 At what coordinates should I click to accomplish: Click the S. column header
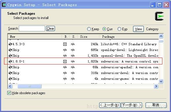[x=73, y=37]
